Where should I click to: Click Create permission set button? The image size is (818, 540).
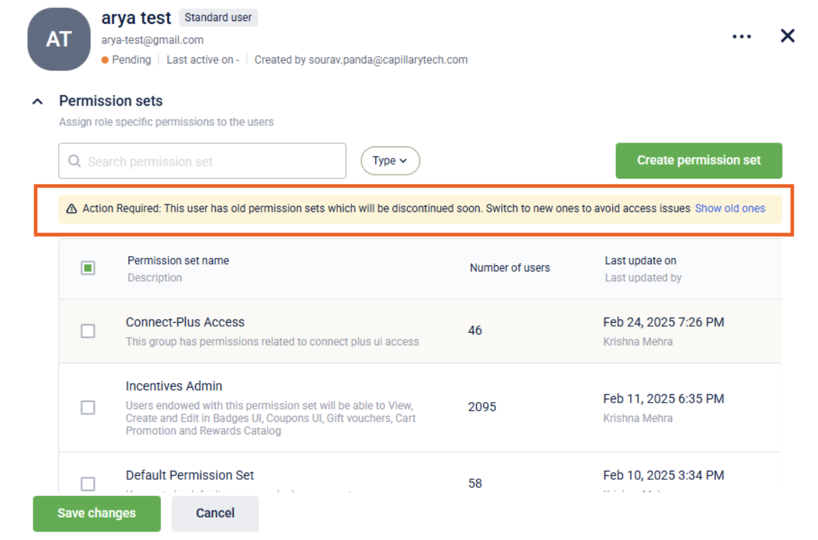pos(699,160)
